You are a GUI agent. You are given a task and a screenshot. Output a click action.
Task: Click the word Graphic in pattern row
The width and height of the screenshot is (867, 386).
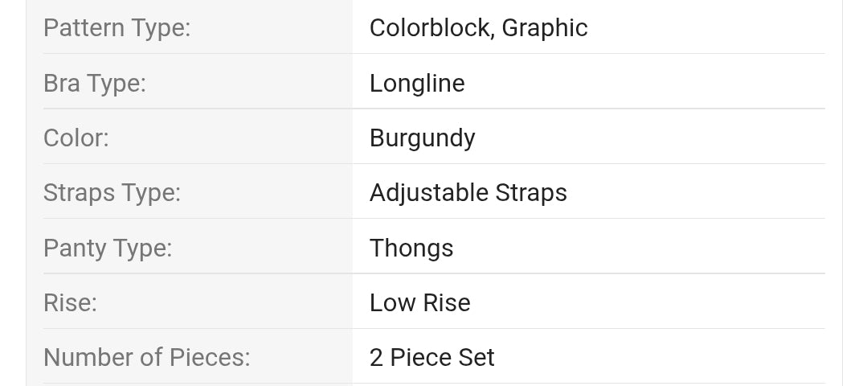545,27
